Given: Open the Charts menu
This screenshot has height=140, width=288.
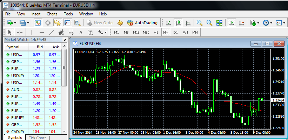Looking at the screenshot, I should [52, 14].
